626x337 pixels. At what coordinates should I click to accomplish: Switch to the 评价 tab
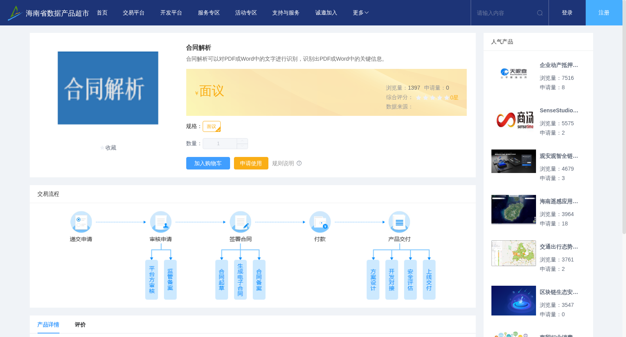point(80,324)
